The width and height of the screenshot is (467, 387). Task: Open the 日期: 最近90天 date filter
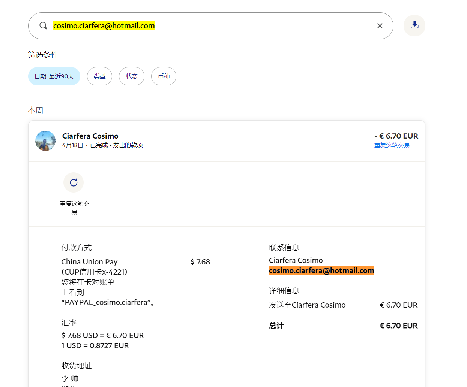point(54,76)
